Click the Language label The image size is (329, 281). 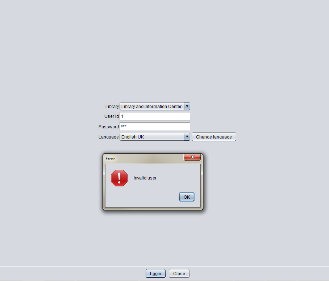[108, 137]
